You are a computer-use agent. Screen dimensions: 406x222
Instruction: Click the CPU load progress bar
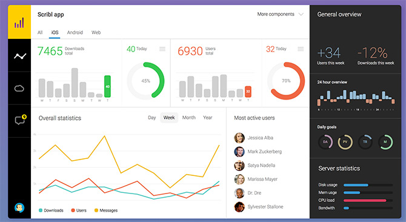click(368, 200)
